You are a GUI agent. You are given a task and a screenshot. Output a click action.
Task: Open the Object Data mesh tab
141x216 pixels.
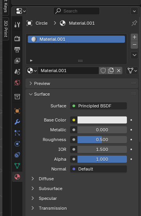(x=17, y=166)
